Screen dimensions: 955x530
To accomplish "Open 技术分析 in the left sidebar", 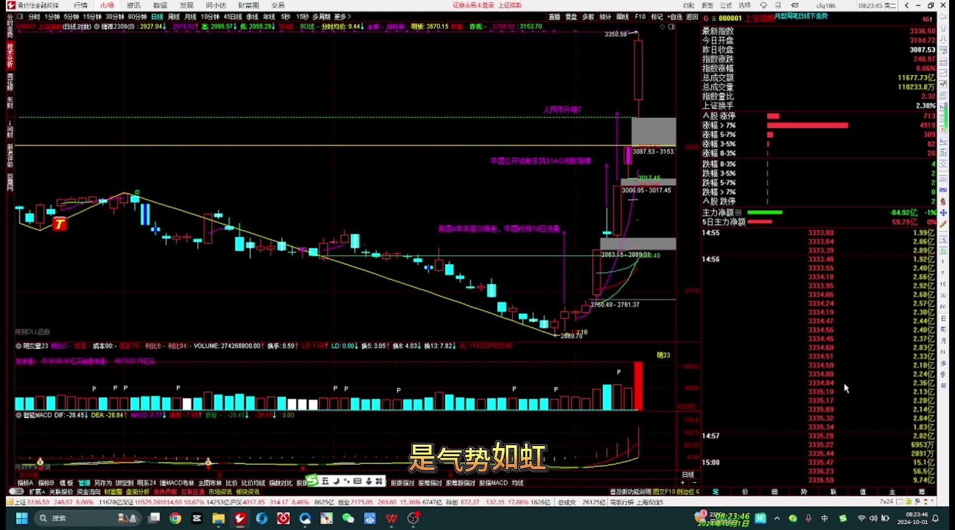I will [x=10, y=55].
